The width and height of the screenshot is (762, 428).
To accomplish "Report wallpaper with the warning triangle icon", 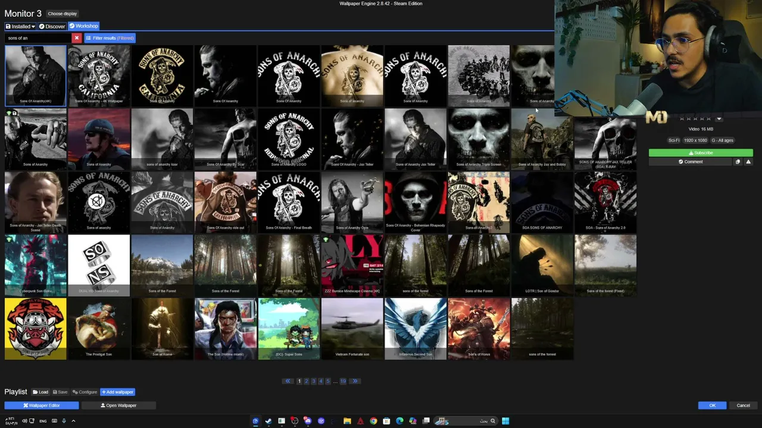I will click(x=748, y=162).
